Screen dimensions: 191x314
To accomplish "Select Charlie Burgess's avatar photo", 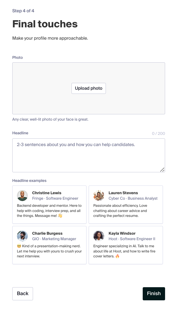I will point(22,236).
